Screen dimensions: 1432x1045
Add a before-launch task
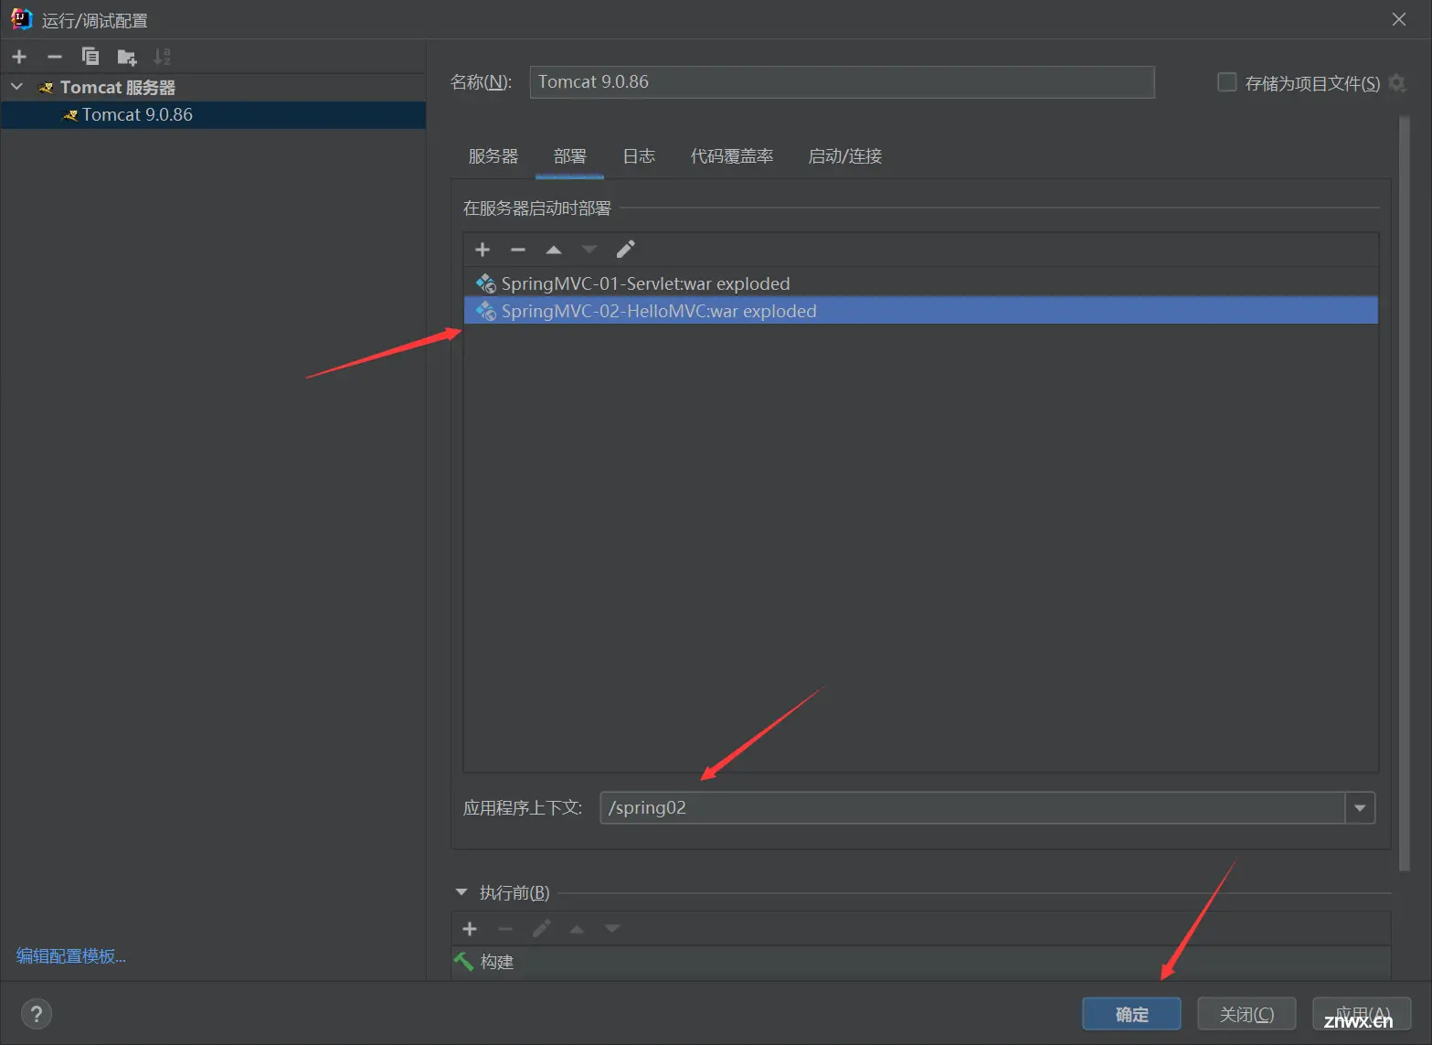(470, 929)
